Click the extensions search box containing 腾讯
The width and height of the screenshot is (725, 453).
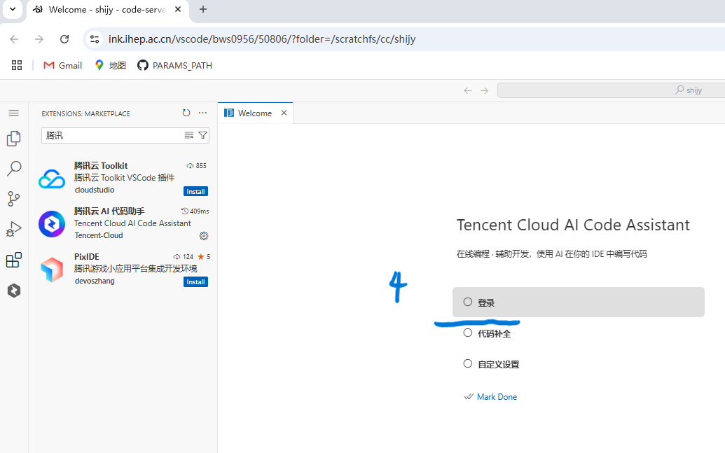pyautogui.click(x=112, y=135)
